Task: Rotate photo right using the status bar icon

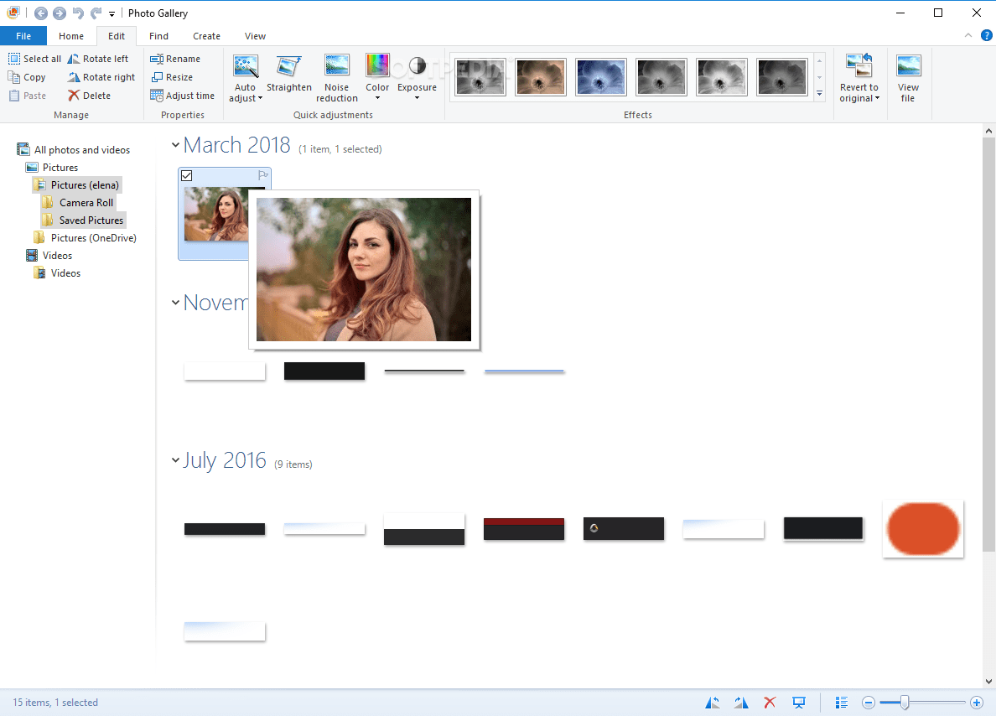Action: pyautogui.click(x=740, y=702)
